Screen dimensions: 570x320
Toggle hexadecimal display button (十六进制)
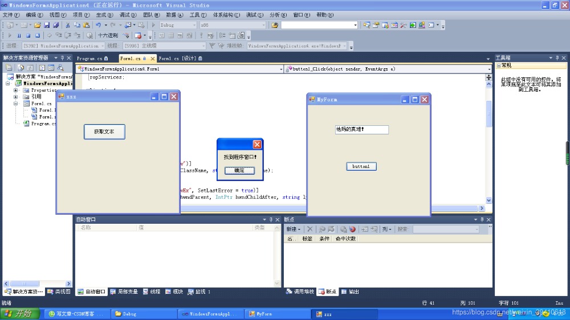click(x=108, y=35)
